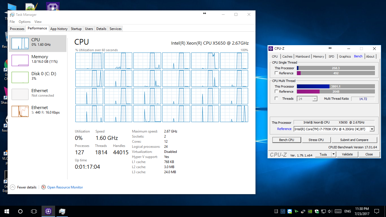The image size is (386, 217).
Task: Open the Reference processor dropdown in CPU-Z
Action: tap(334, 129)
